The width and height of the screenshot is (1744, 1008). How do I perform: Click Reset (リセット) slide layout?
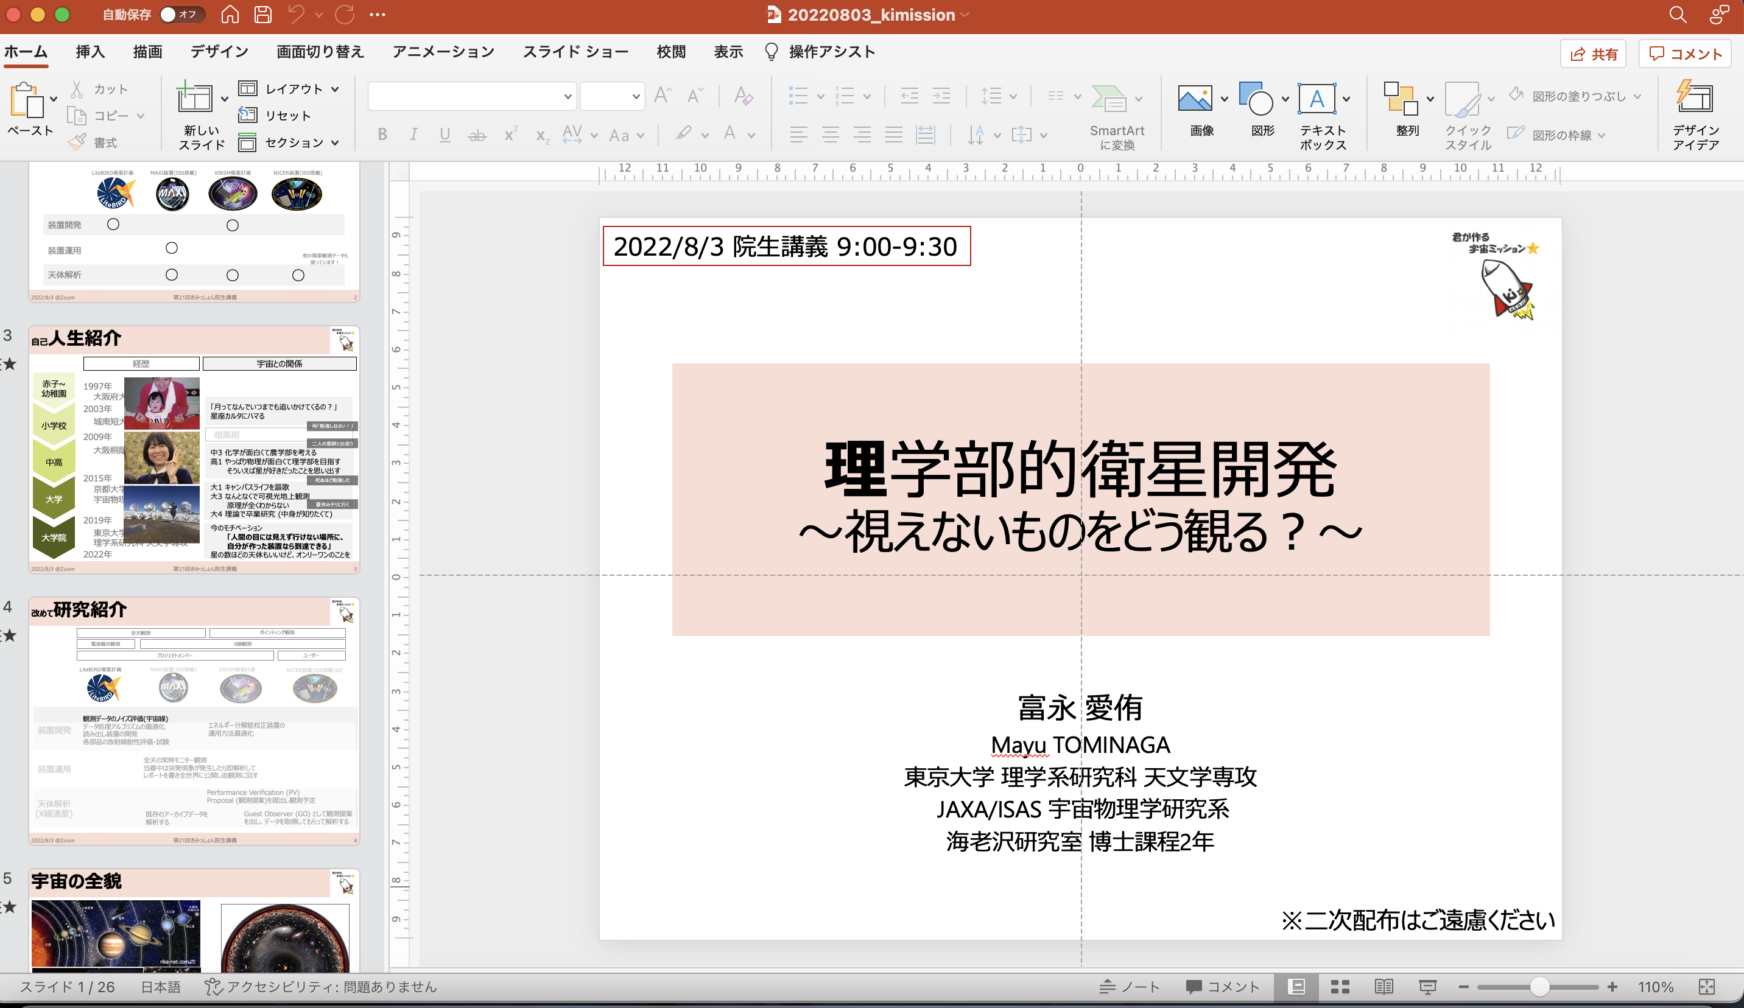click(274, 115)
